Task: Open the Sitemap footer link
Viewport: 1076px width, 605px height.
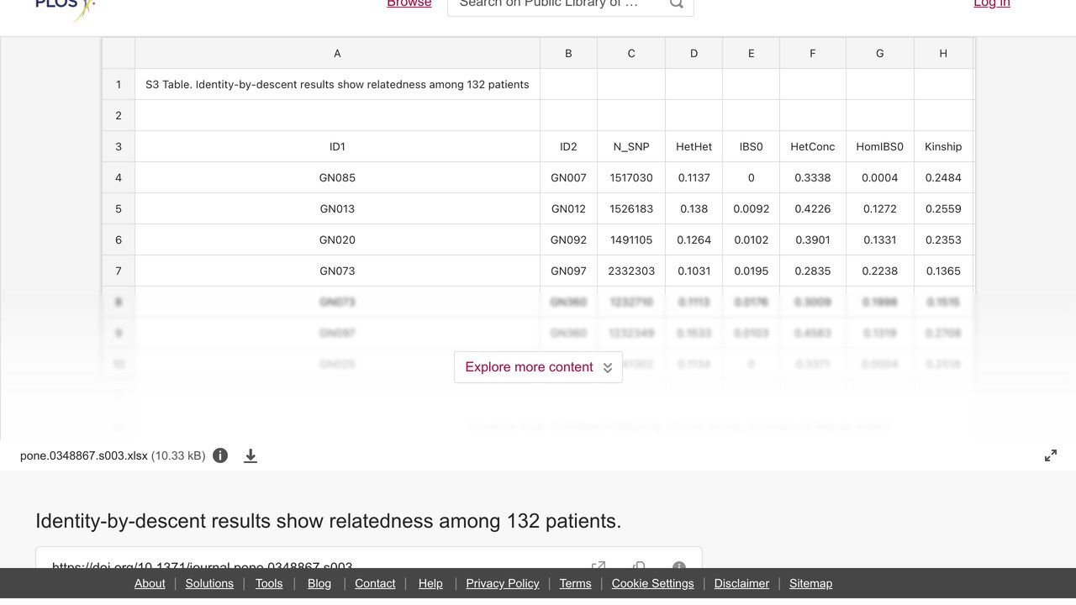Action: pyautogui.click(x=810, y=583)
